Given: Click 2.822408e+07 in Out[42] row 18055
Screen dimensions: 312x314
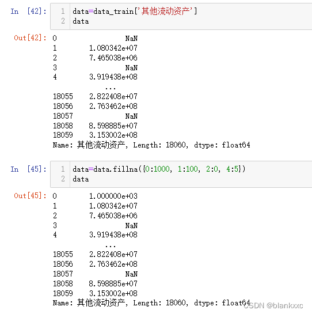Looking at the screenshot, I should tap(113, 97).
